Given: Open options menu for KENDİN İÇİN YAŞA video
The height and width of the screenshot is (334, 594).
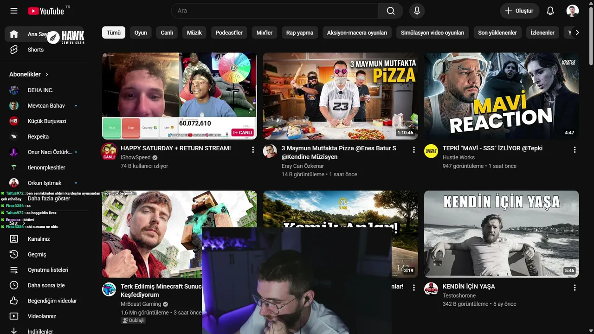Looking at the screenshot, I should (x=575, y=288).
